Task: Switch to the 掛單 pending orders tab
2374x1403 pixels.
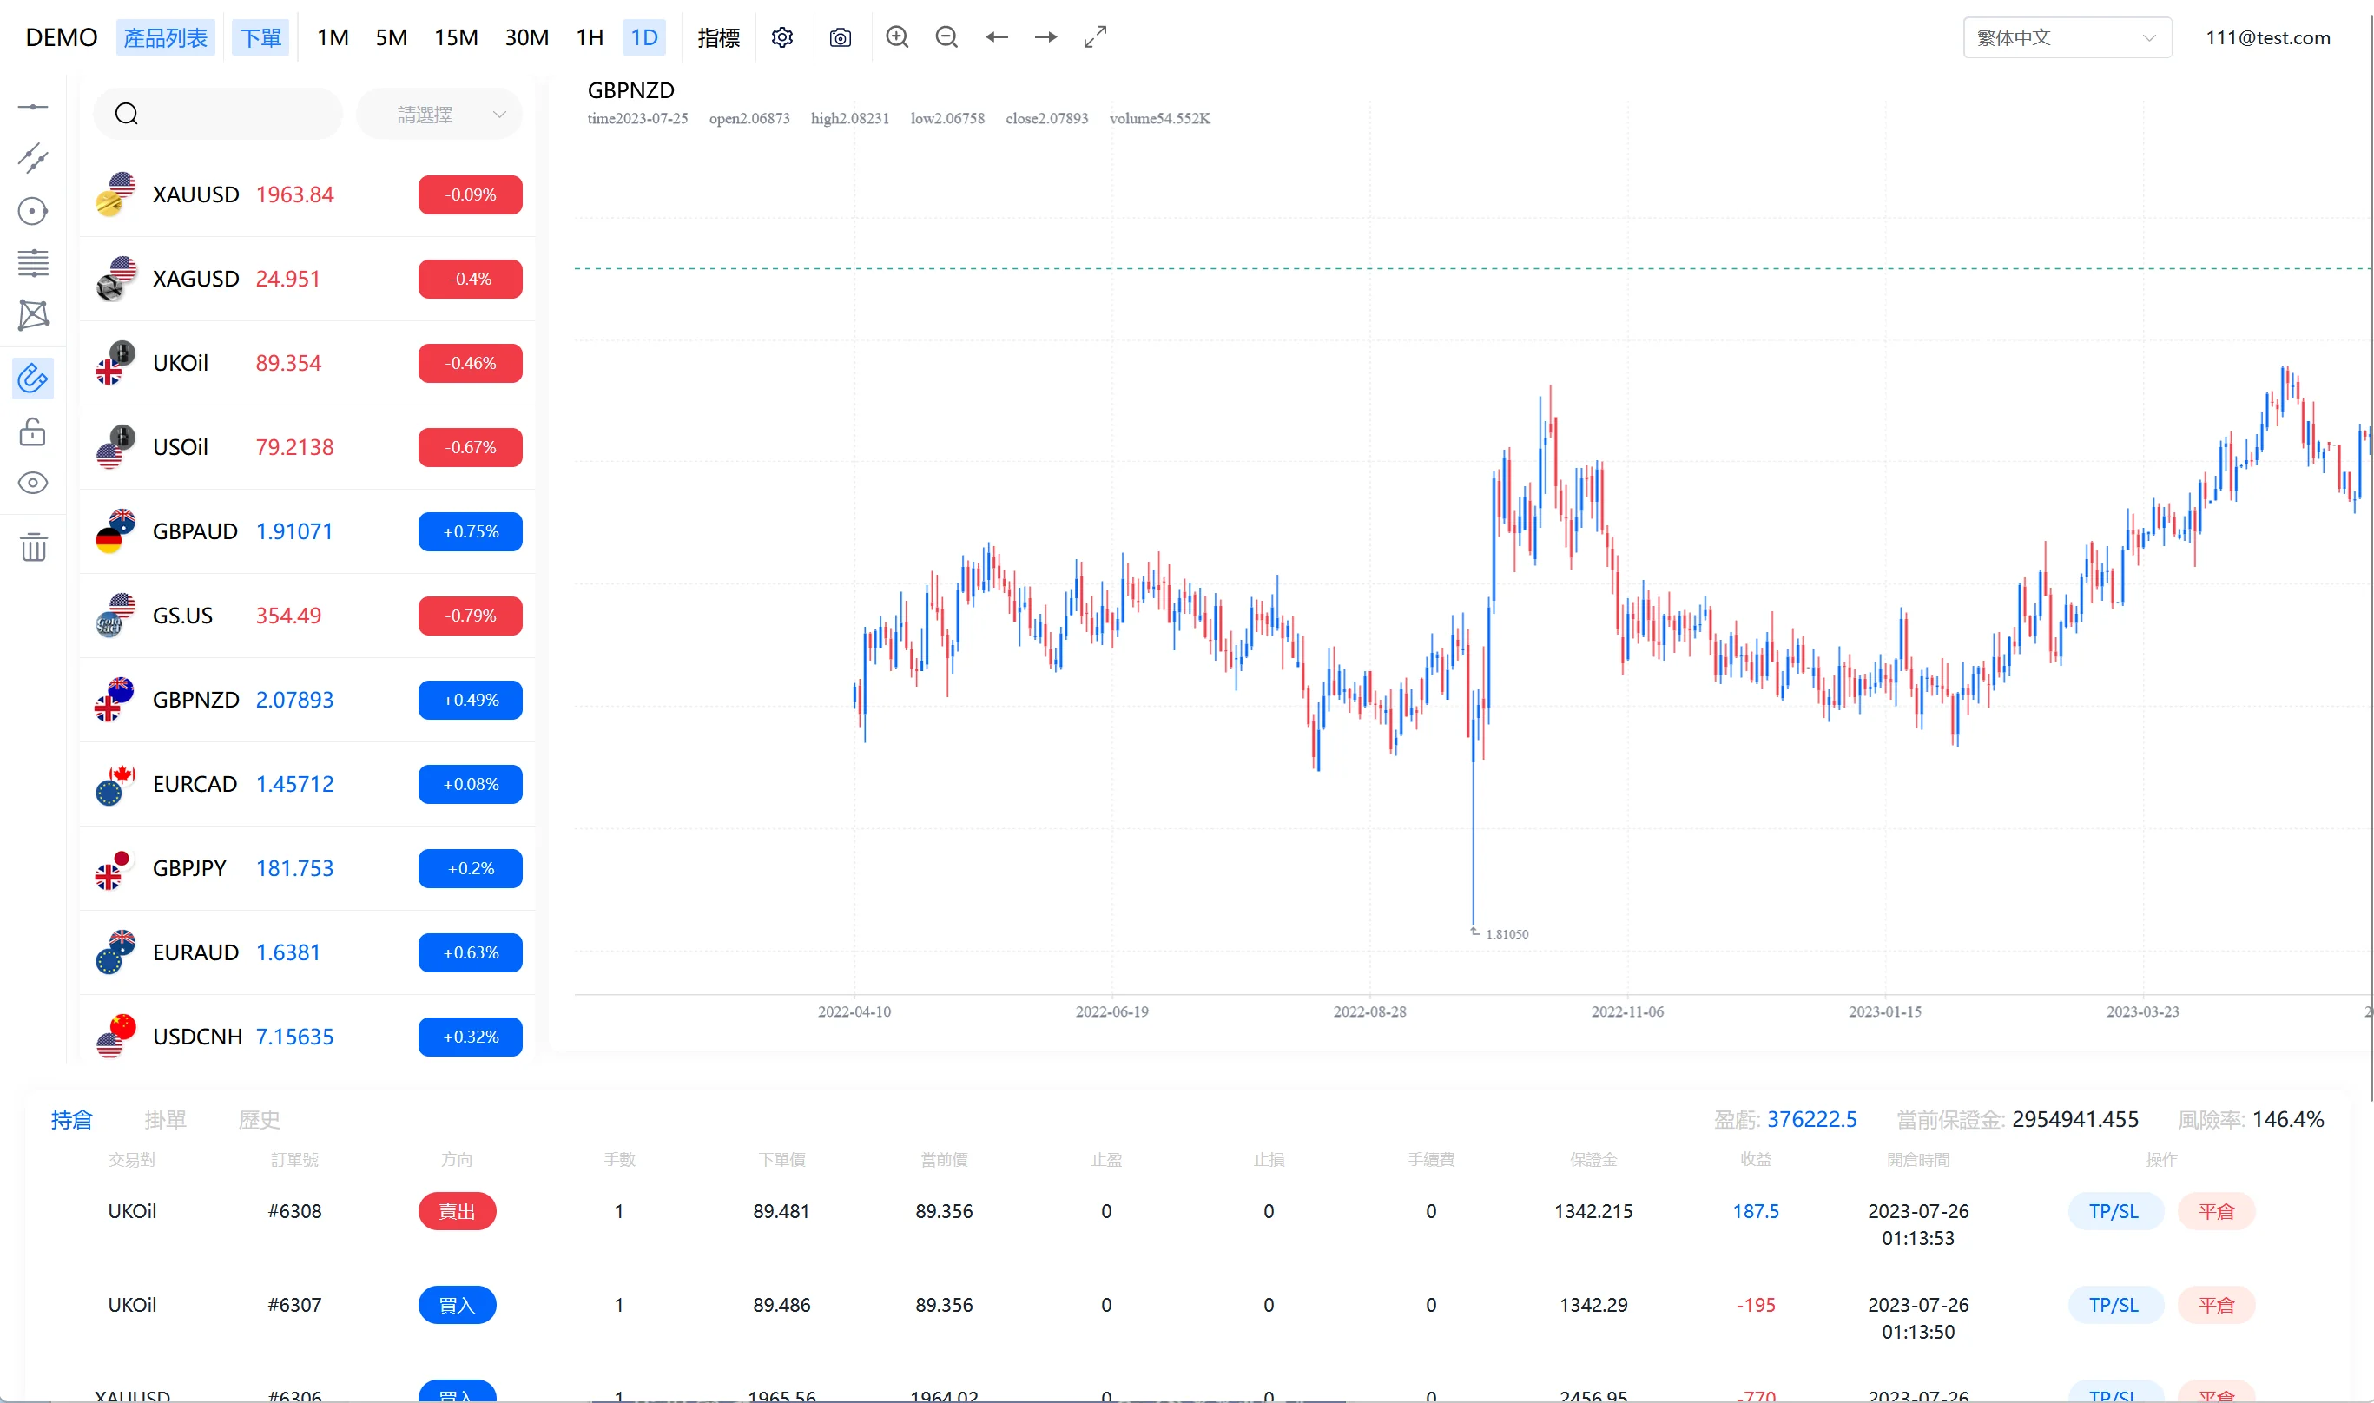Action: [x=166, y=1119]
